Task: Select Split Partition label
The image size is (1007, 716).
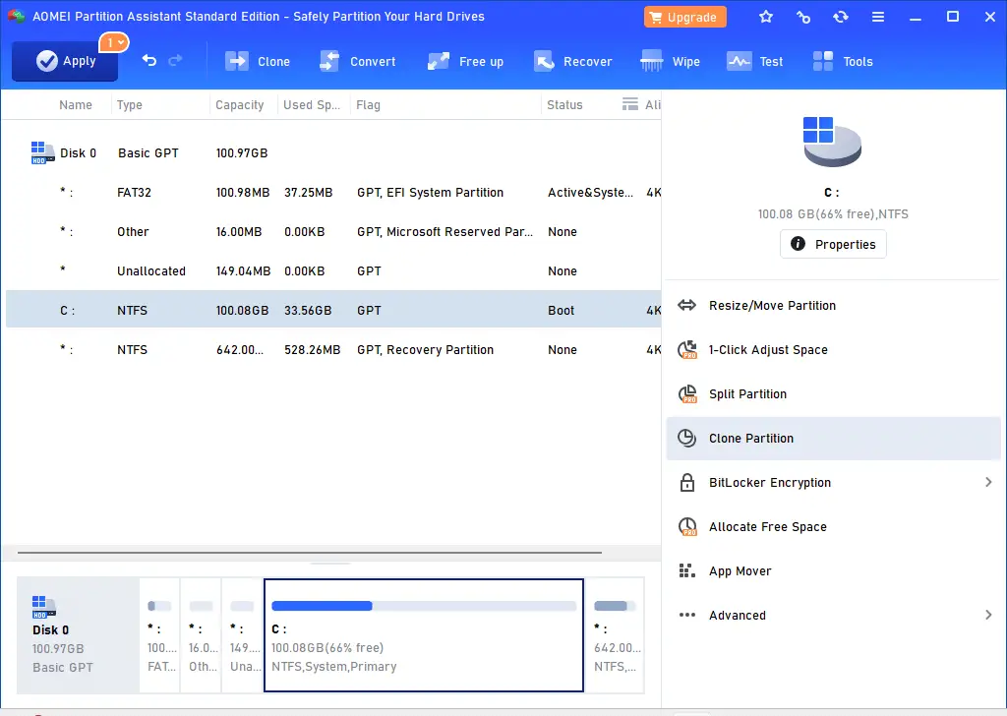Action: (747, 394)
